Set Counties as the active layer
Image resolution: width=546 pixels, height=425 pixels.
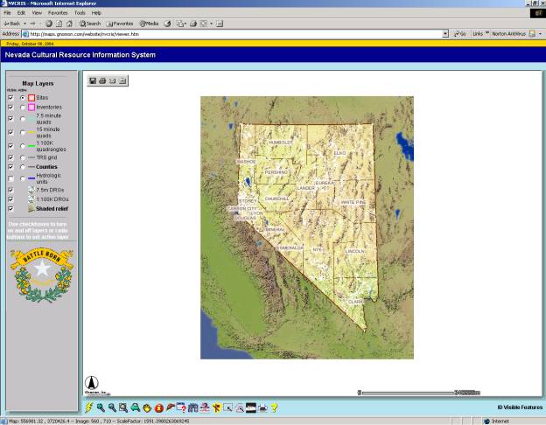(22, 167)
